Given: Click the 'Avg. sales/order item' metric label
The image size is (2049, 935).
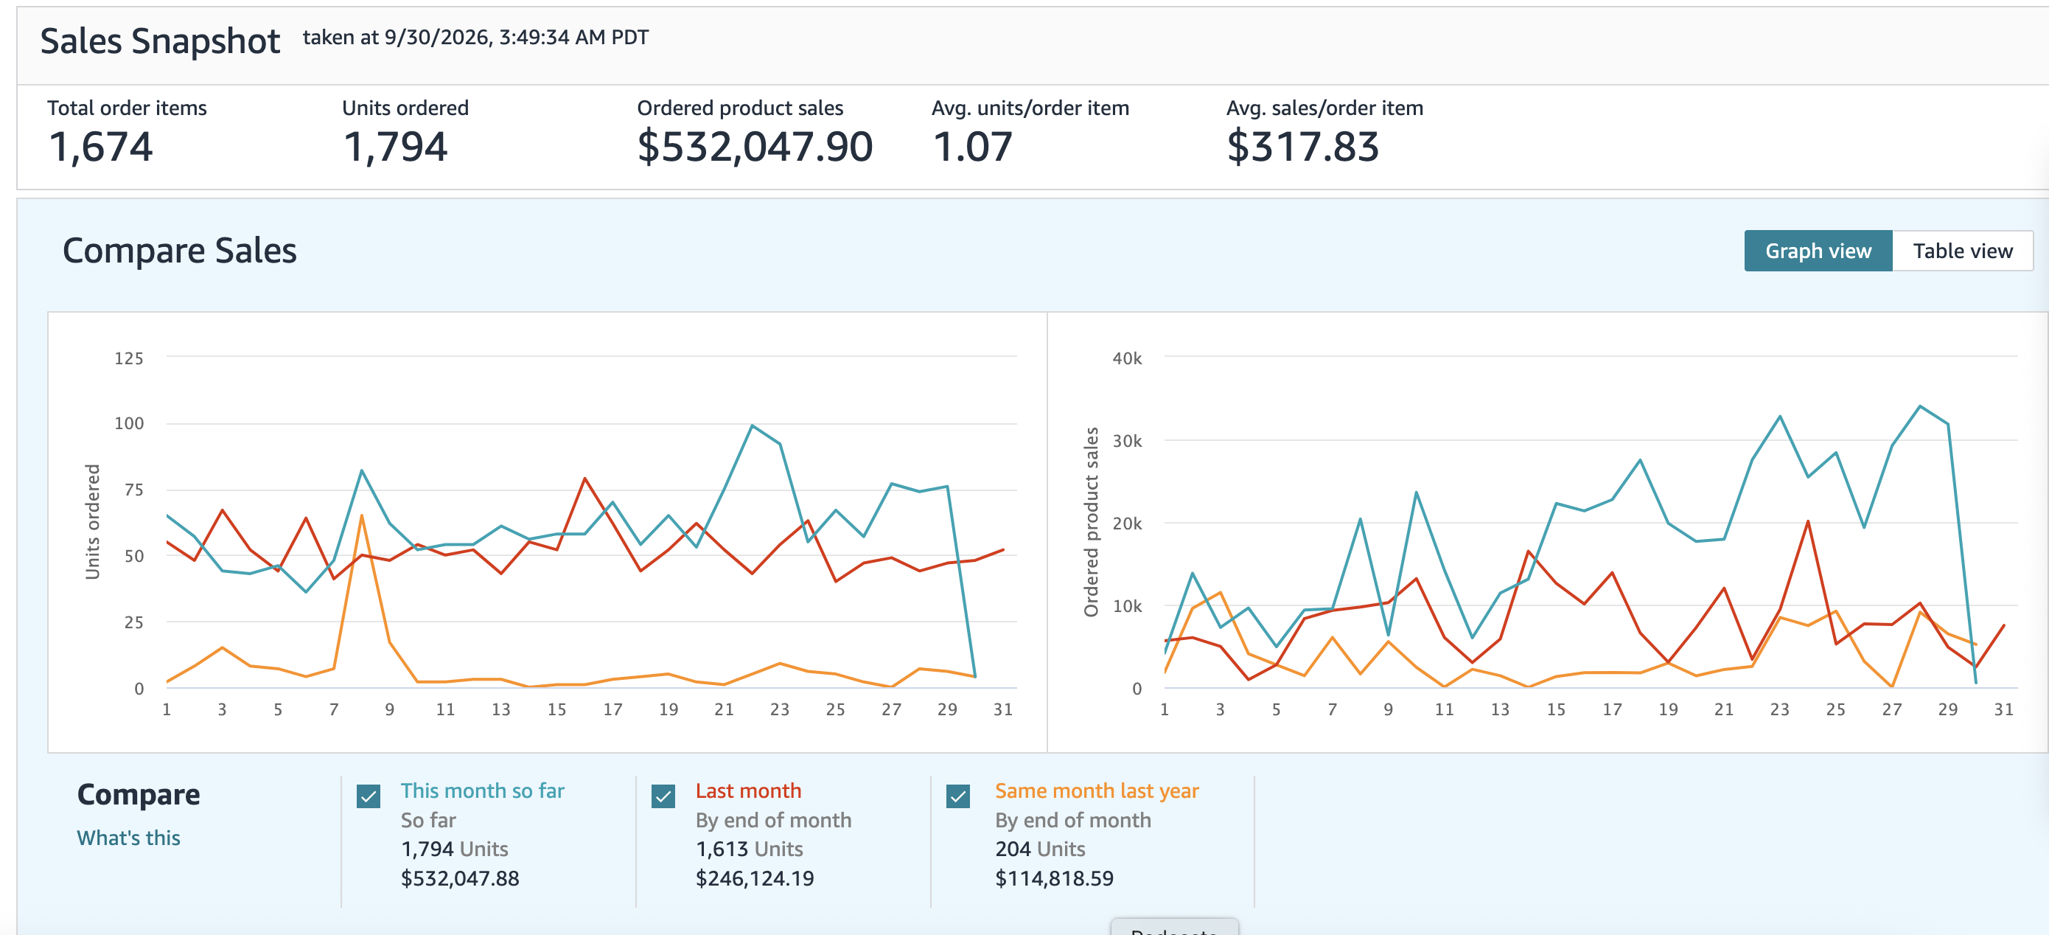Looking at the screenshot, I should (1324, 108).
